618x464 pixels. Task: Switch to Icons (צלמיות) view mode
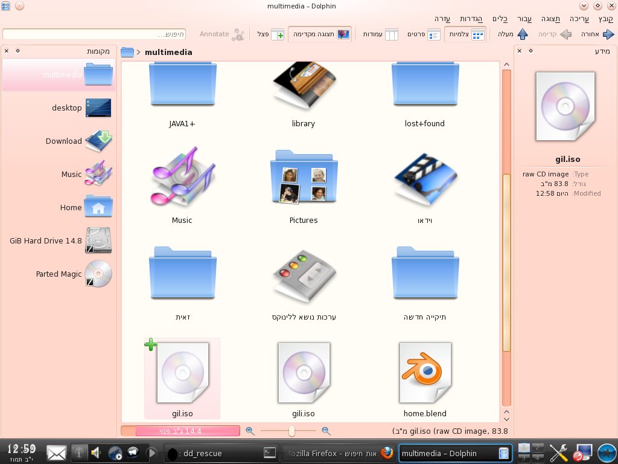tap(466, 34)
